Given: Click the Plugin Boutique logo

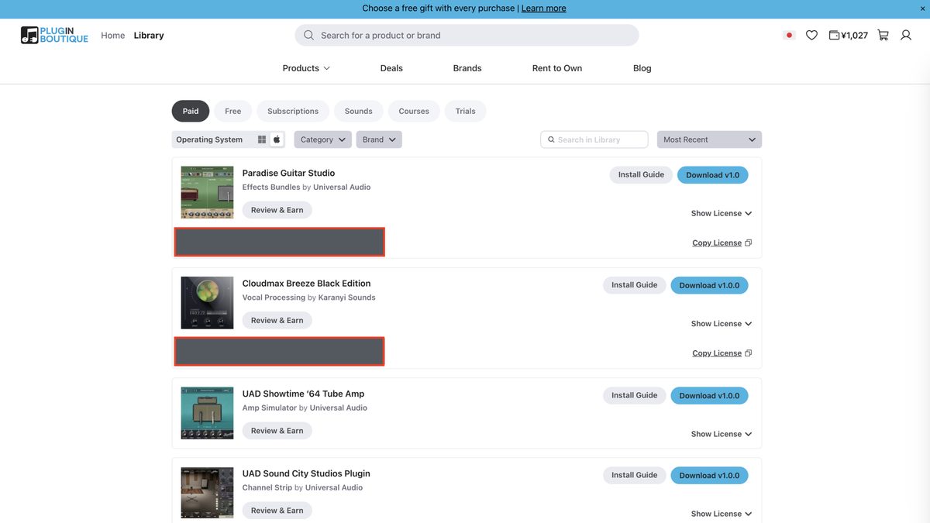Looking at the screenshot, I should point(54,35).
